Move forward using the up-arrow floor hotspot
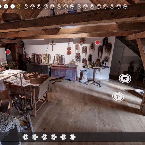 (118, 97)
